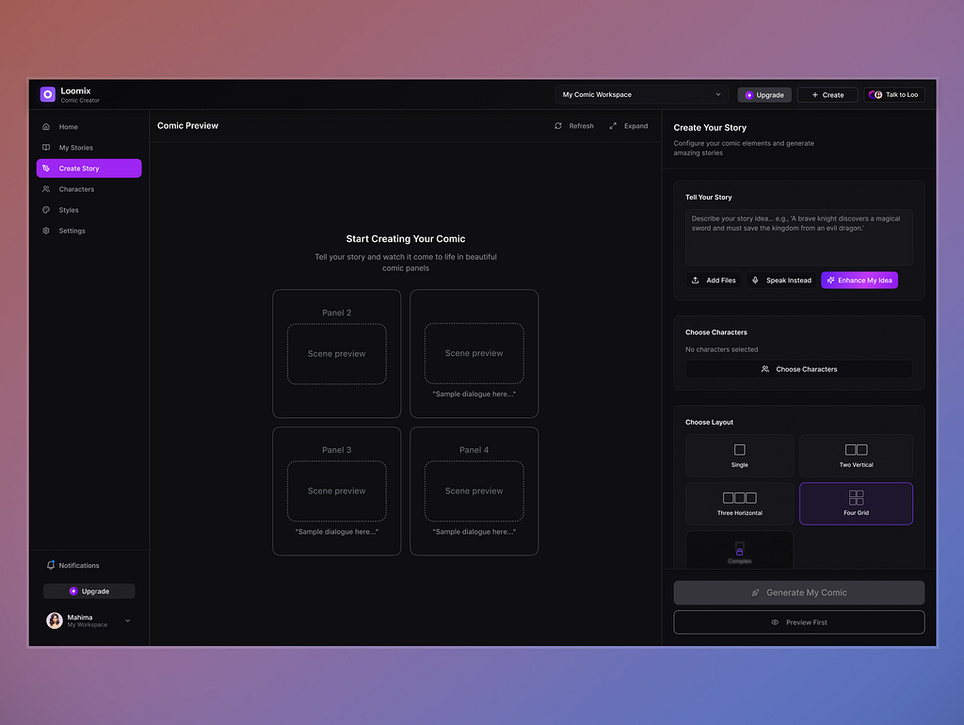This screenshot has height=725, width=964.
Task: Click the Refresh icon in Comic Preview
Action: [559, 125]
